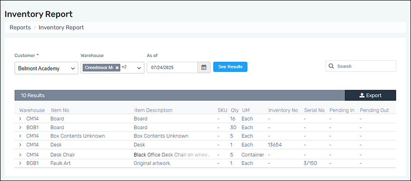The width and height of the screenshot is (411, 181).
Task: Click the Inventory No column header
Action: [x=283, y=110]
